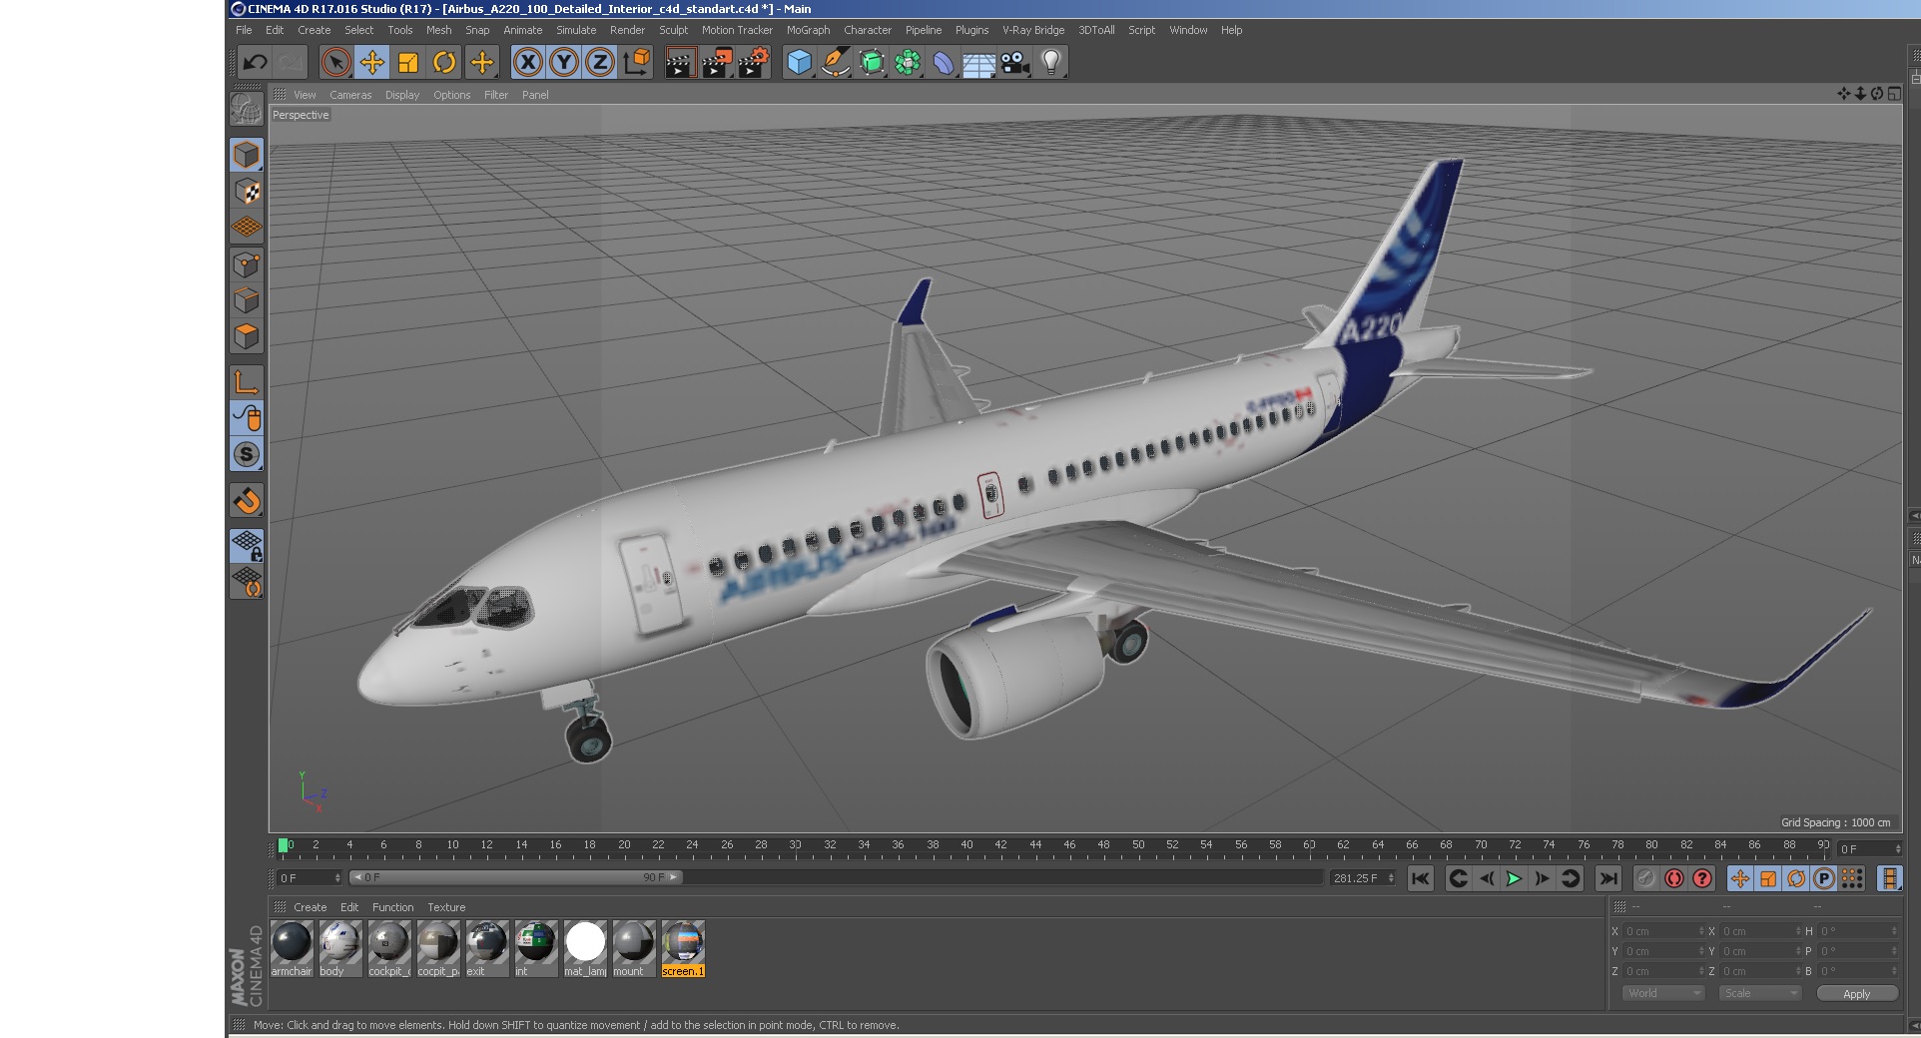This screenshot has width=1921, height=1038.
Task: Open the Subdivision Surface generator icon
Action: (872, 62)
